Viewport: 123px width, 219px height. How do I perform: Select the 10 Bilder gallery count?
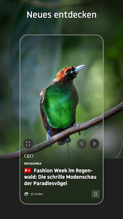37,194
